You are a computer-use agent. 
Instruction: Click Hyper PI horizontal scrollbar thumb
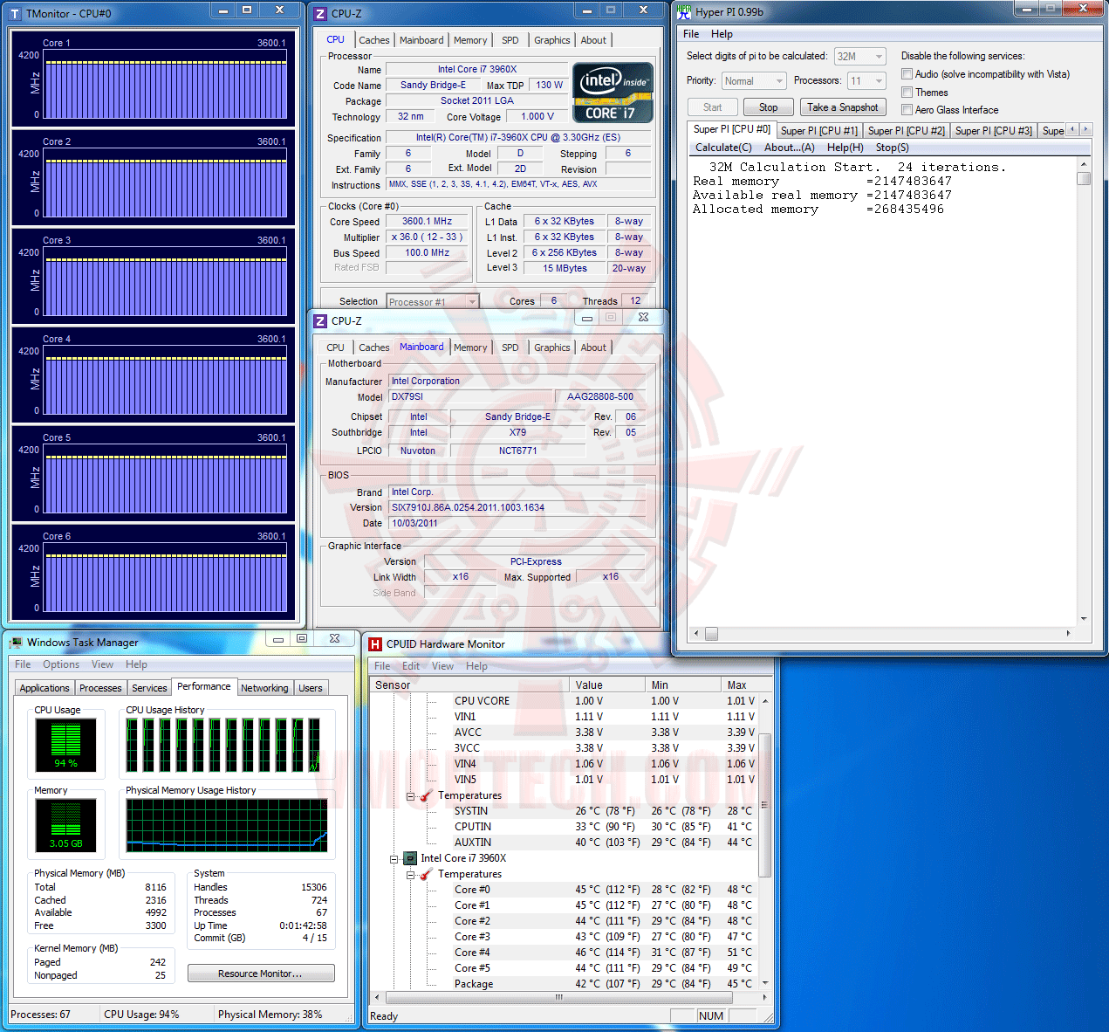tap(711, 634)
